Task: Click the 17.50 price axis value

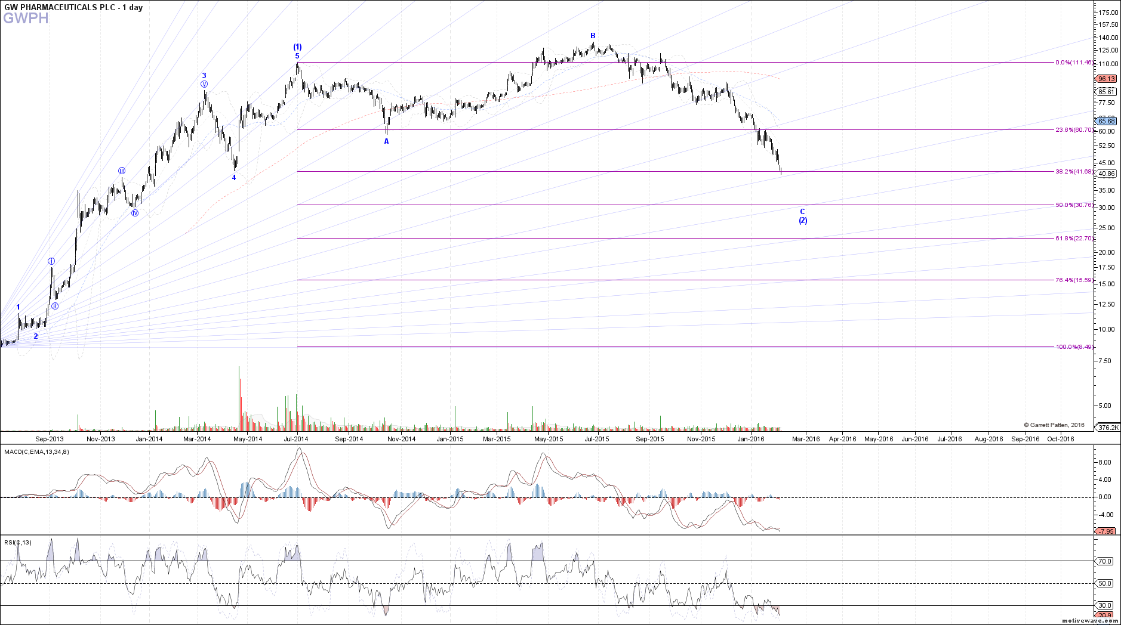Action: point(1105,268)
